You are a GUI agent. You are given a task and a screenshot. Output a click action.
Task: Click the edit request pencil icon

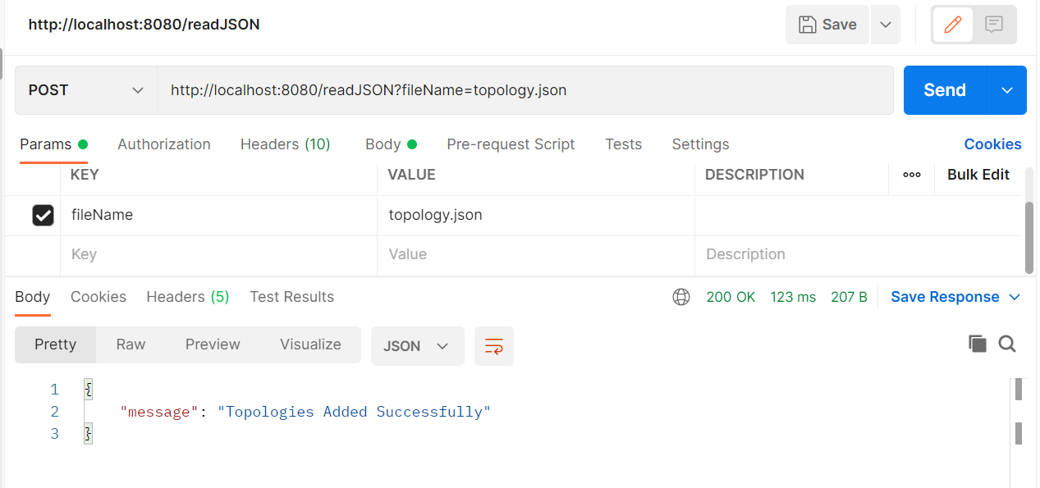(x=952, y=25)
